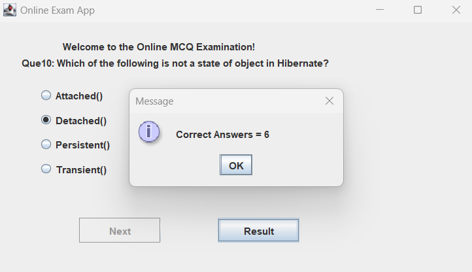Click the Persistent() answer label text
This screenshot has height=272, width=472.
click(82, 145)
